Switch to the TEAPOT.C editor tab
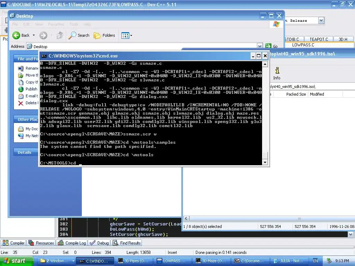The image size is (355, 266). point(319,39)
